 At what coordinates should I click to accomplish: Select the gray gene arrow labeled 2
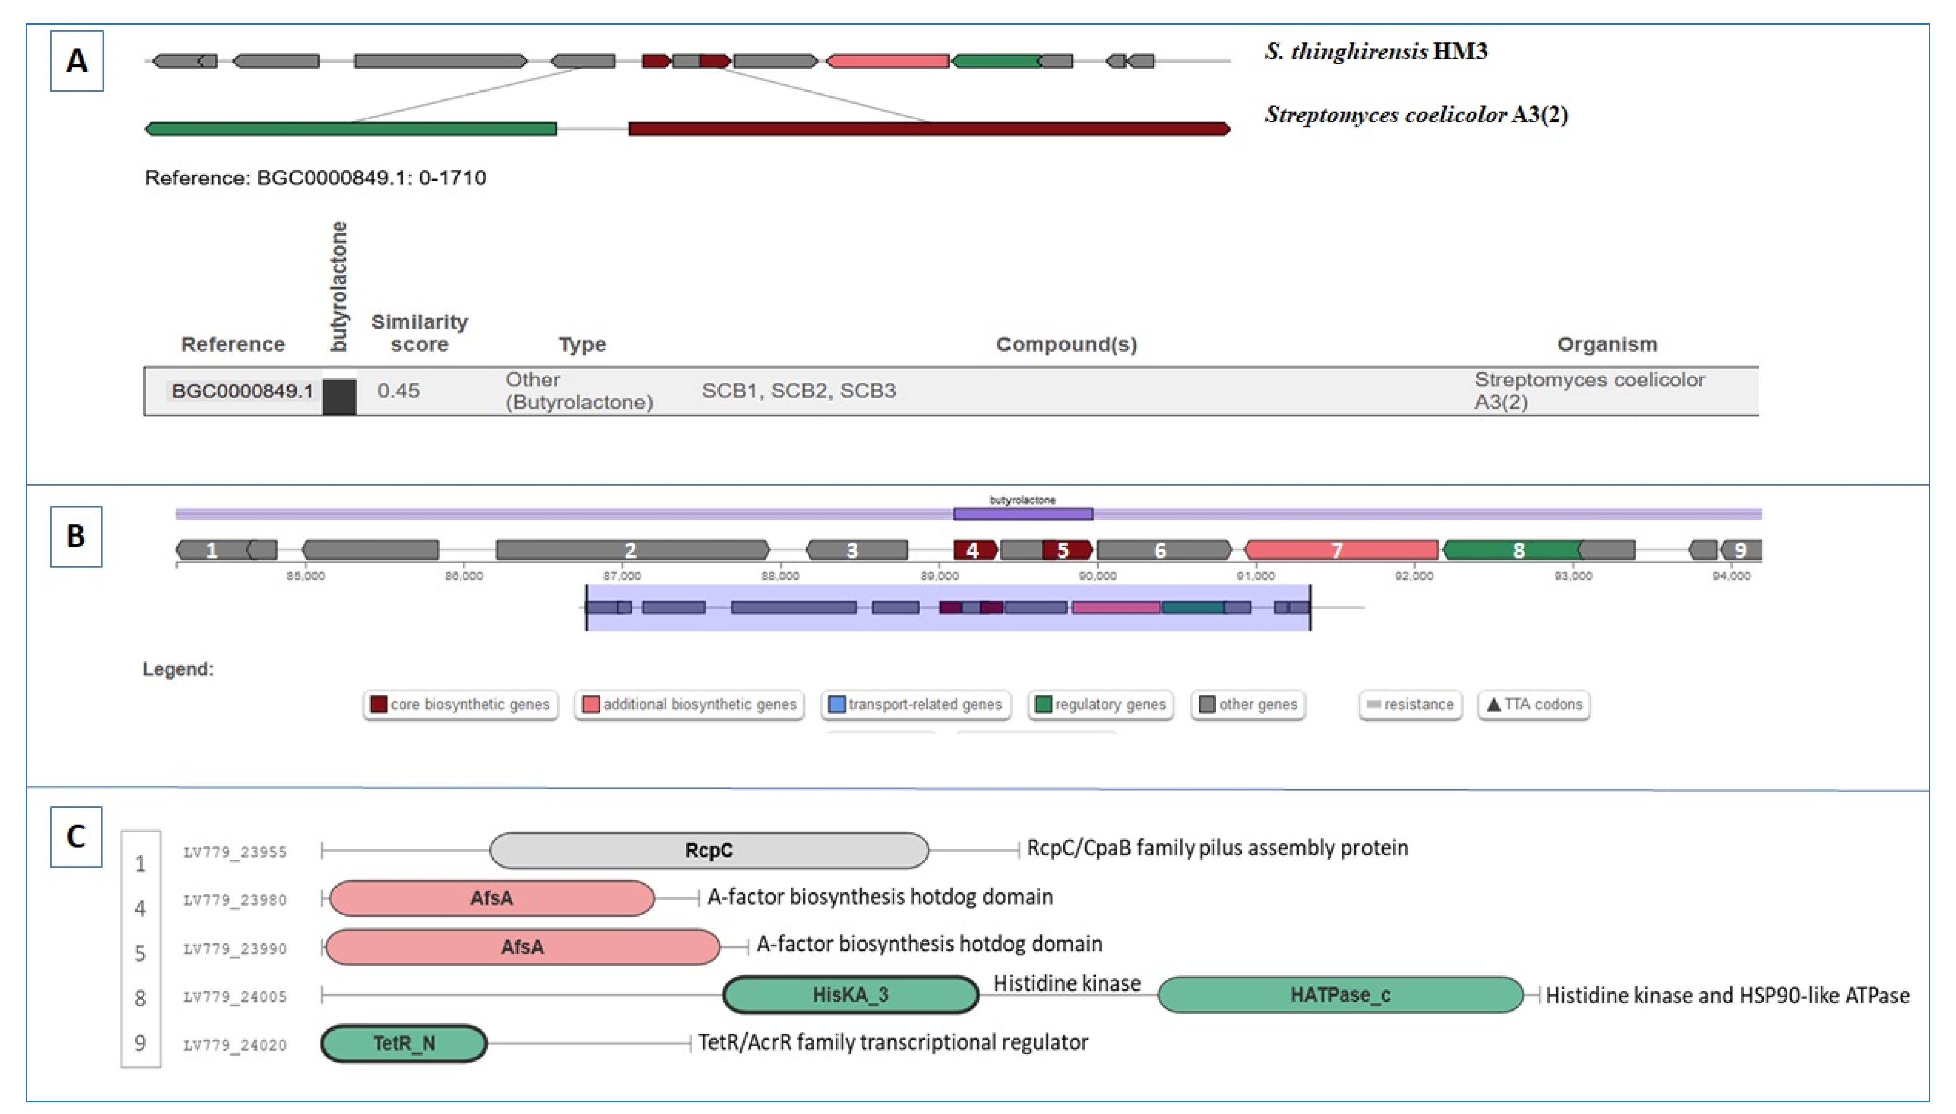click(x=631, y=549)
